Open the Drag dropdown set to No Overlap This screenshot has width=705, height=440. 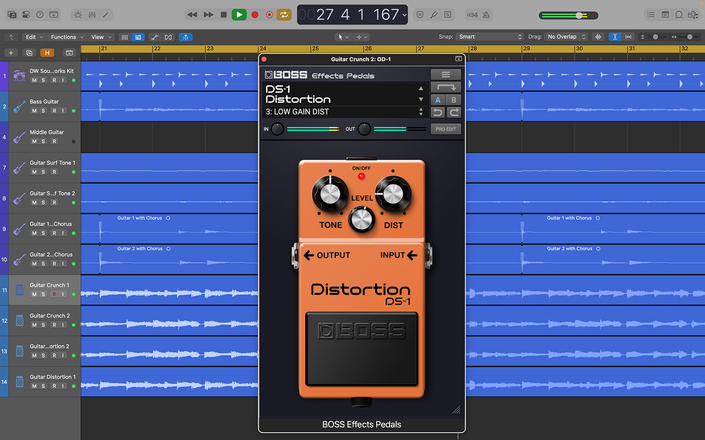[x=566, y=37]
